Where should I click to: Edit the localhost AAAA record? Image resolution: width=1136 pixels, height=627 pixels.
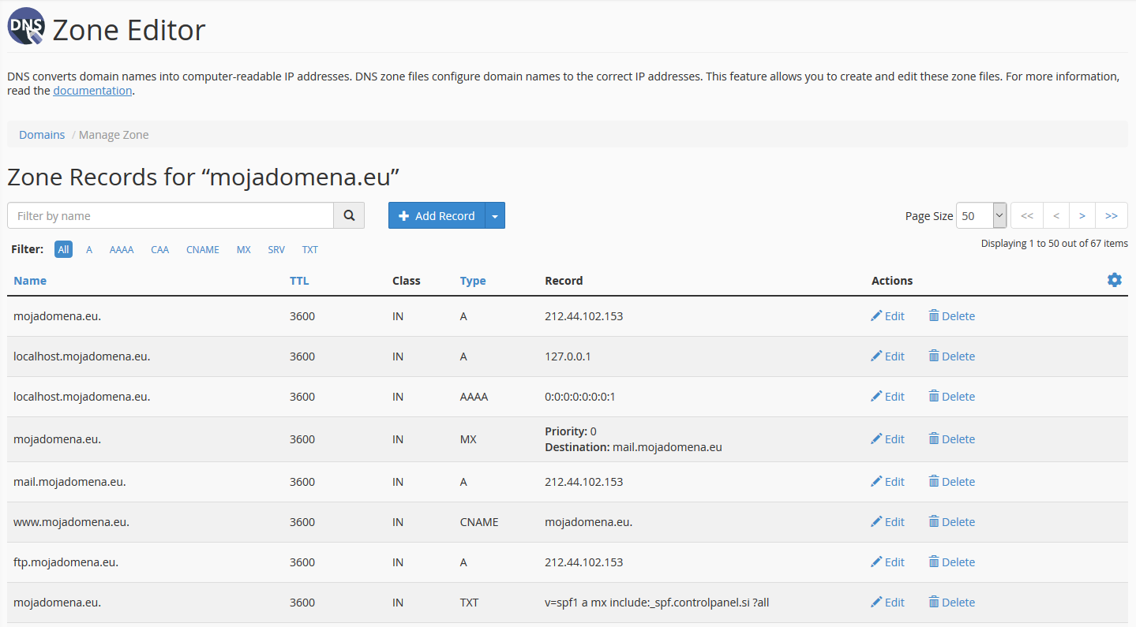point(887,397)
